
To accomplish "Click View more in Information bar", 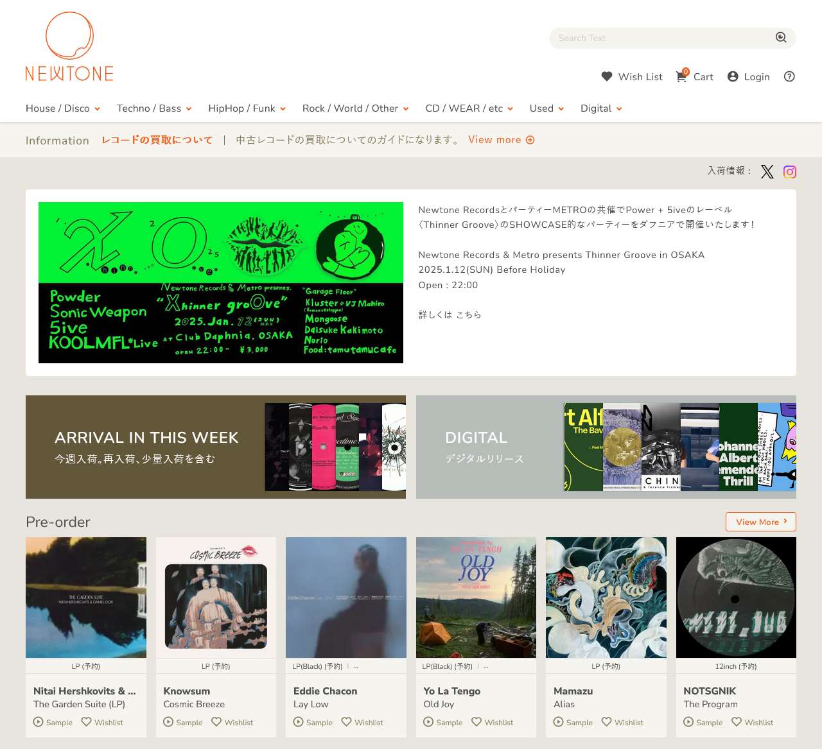I will (494, 140).
